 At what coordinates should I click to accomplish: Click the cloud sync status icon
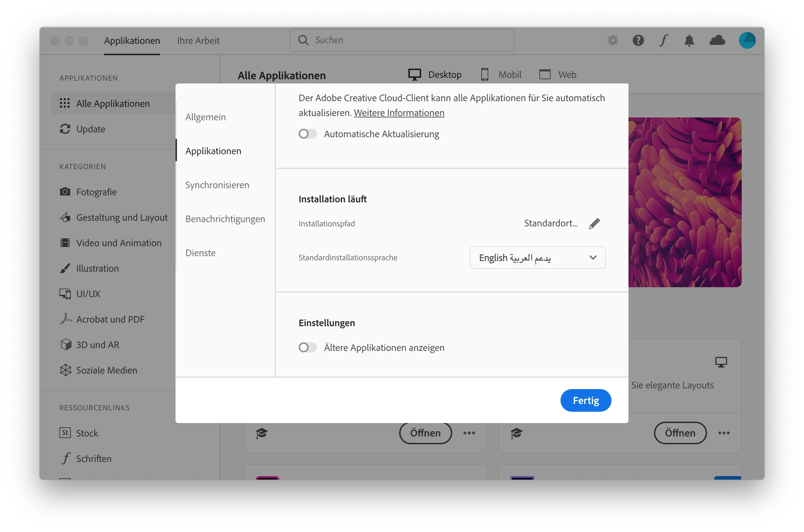(x=717, y=40)
